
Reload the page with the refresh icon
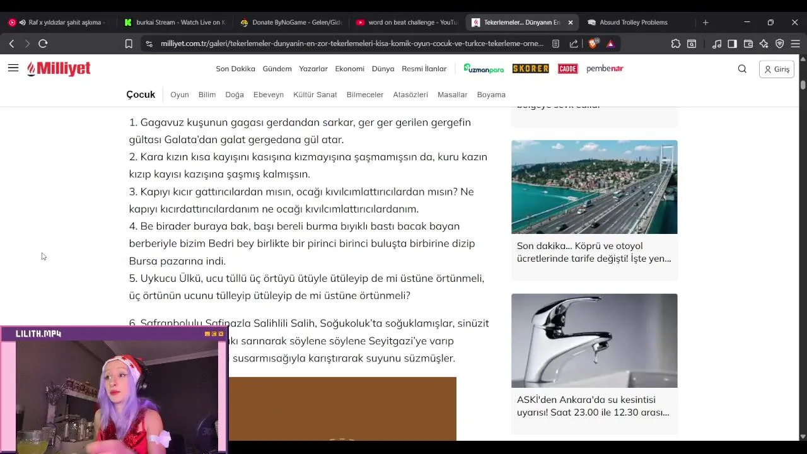pos(43,44)
